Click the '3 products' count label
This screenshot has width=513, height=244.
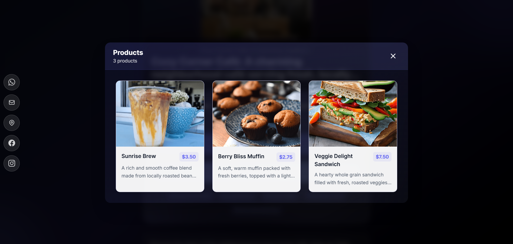click(125, 61)
